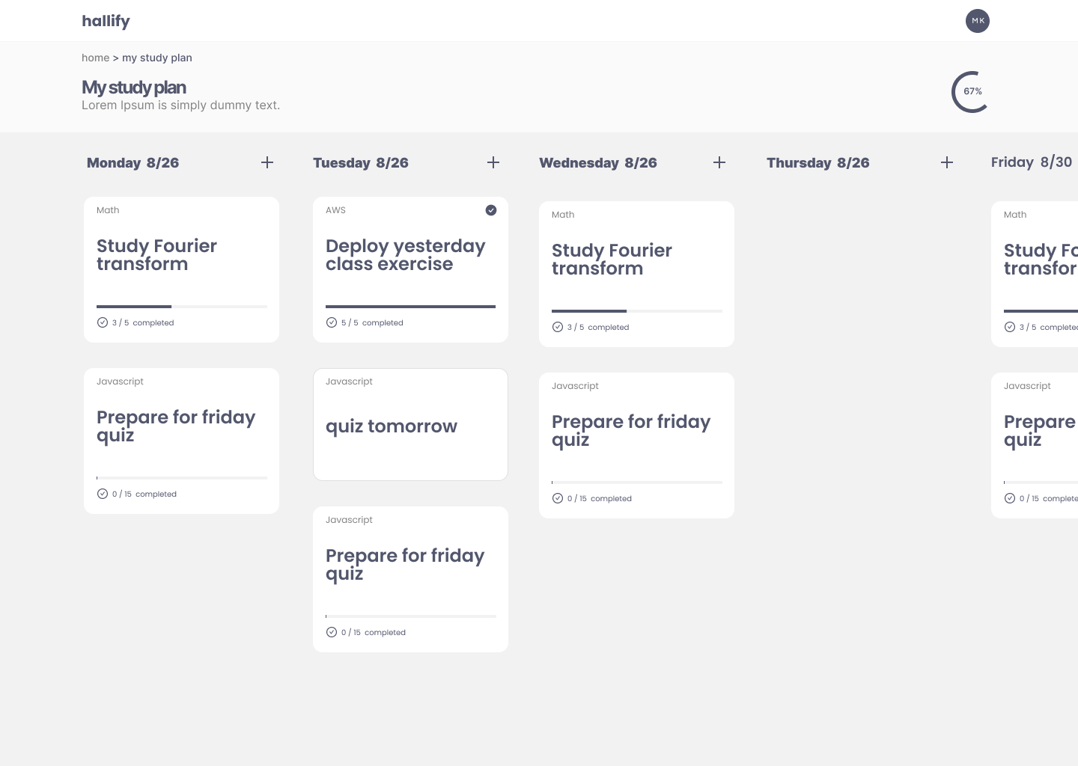
Task: Open the 'home' breadcrumb link
Action: (96, 58)
